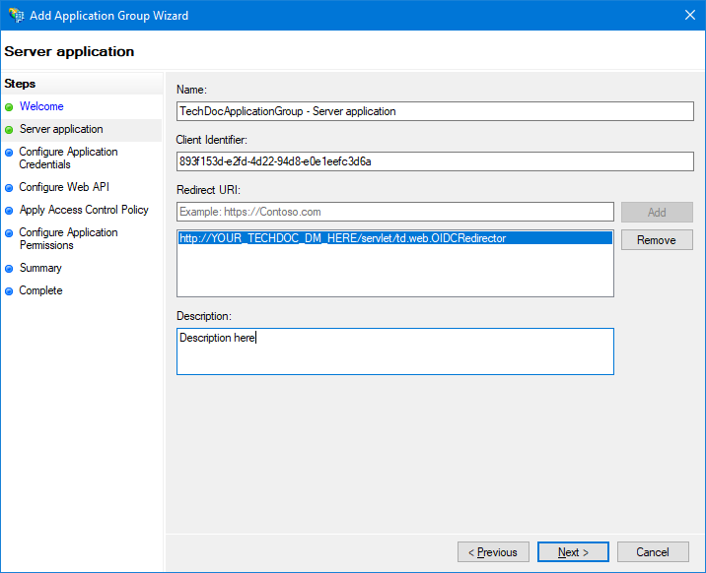Select Configure Application Permissions step text
This screenshot has width=706, height=573.
pyautogui.click(x=68, y=238)
